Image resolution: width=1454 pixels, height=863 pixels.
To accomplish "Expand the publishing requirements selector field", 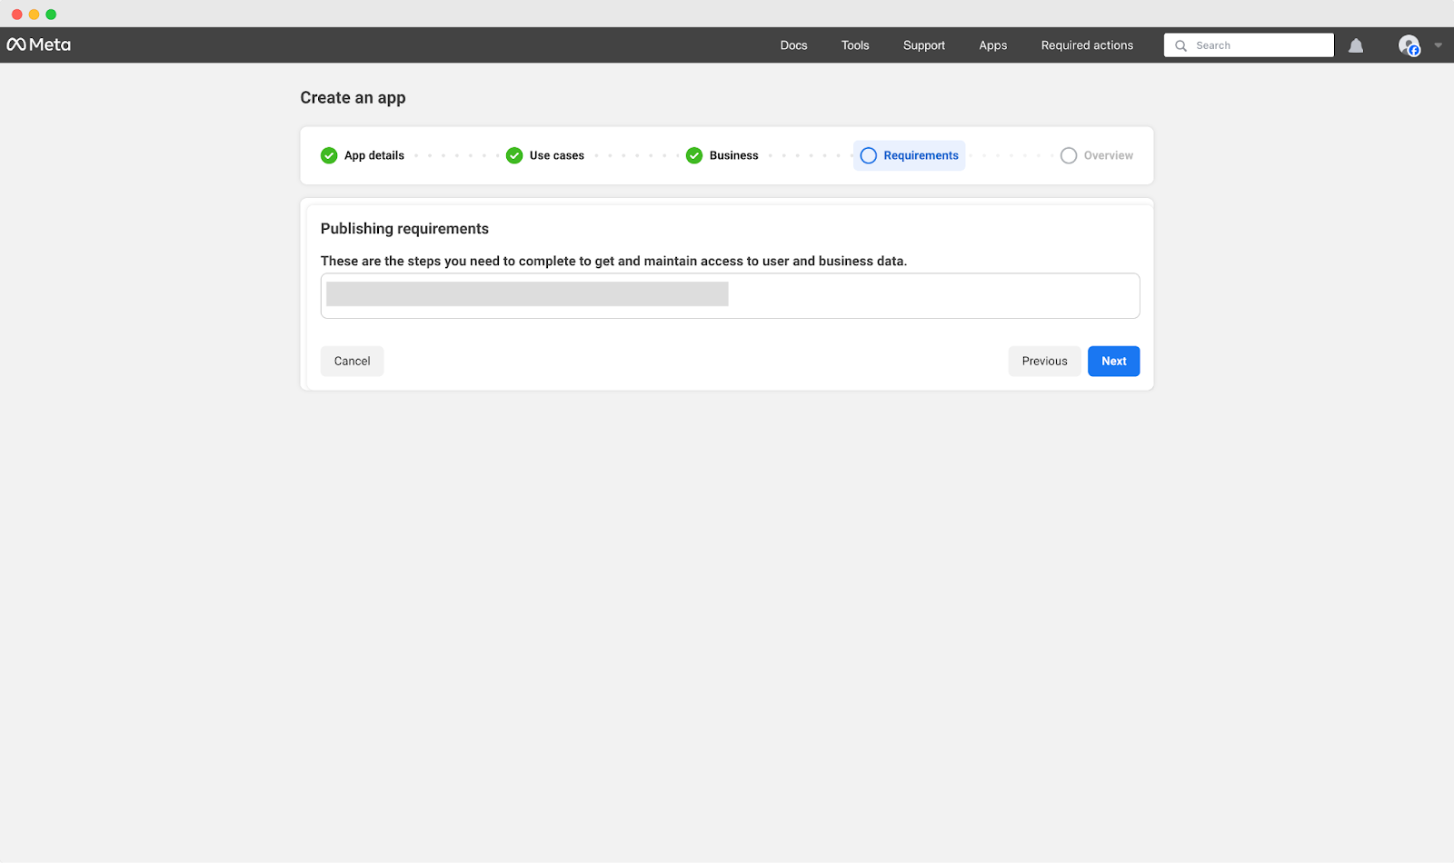I will click(730, 295).
